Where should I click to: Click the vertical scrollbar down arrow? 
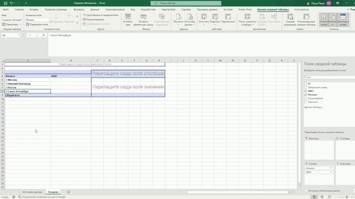tap(300, 188)
